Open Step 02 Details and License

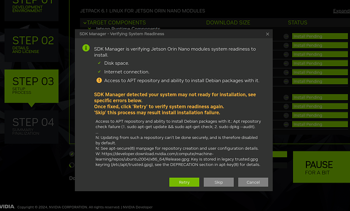tap(31, 45)
